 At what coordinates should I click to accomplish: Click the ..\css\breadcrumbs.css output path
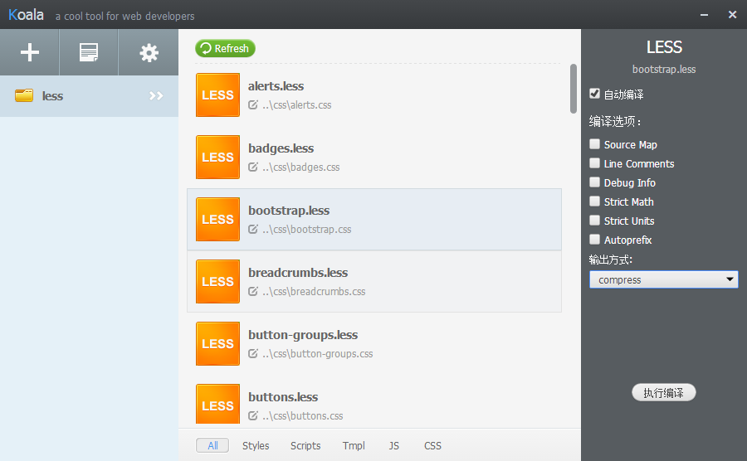pos(314,292)
